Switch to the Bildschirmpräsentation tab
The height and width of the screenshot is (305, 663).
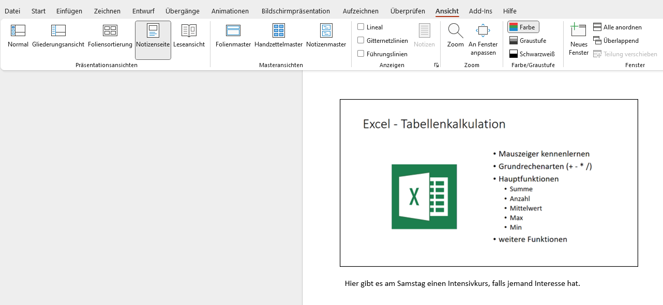pos(295,11)
